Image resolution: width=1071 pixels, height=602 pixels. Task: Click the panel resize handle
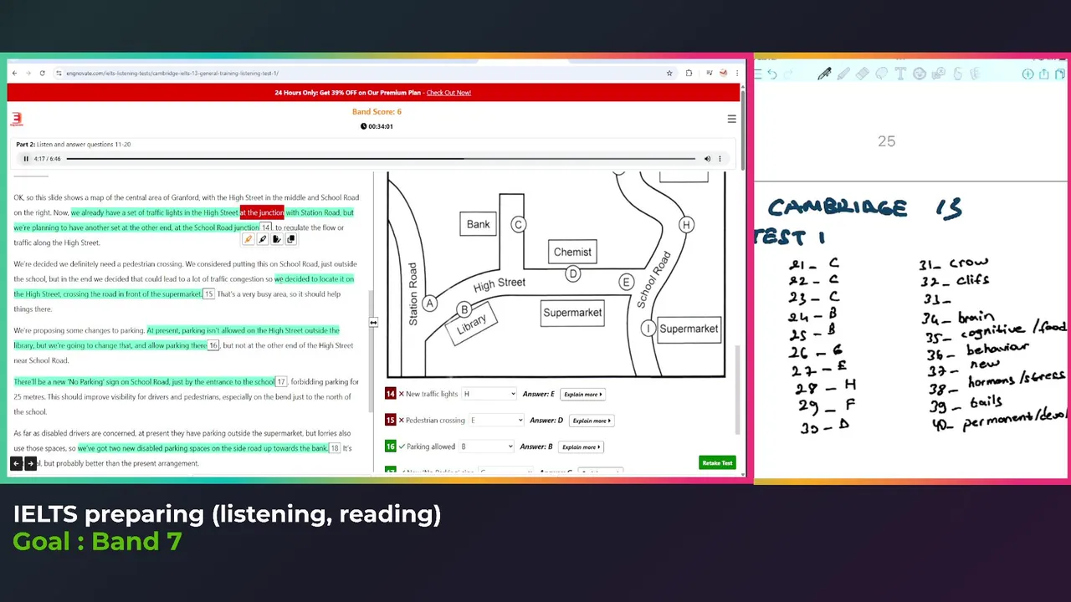point(373,322)
